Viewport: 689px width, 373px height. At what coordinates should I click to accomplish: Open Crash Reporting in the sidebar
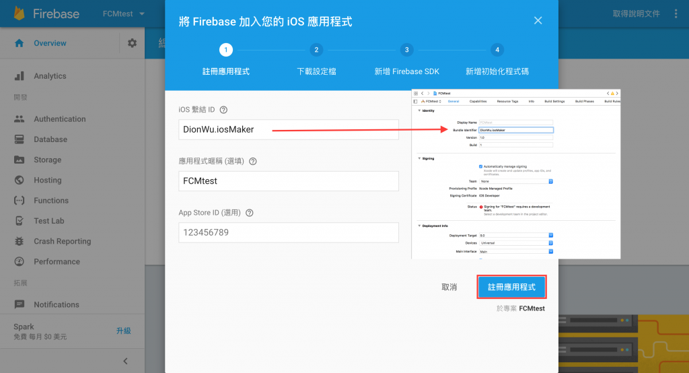63,241
